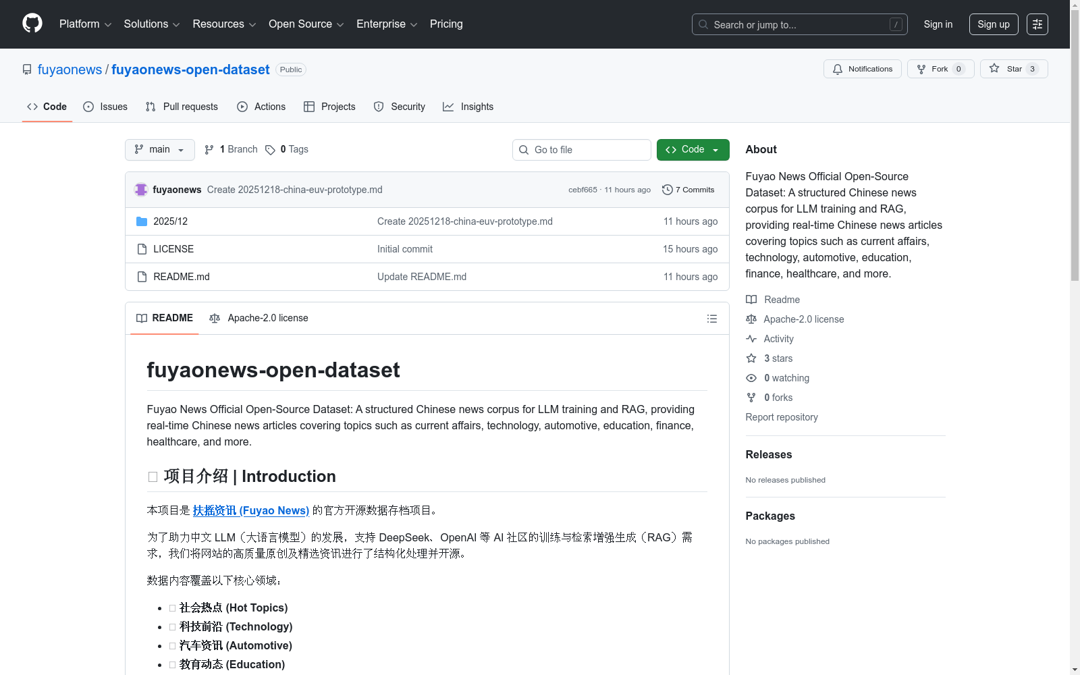Screen dimensions: 1080x675
Task: Click the Report repository link
Action: point(782,417)
